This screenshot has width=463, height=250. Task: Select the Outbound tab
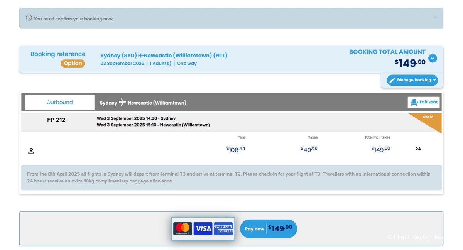(x=59, y=102)
